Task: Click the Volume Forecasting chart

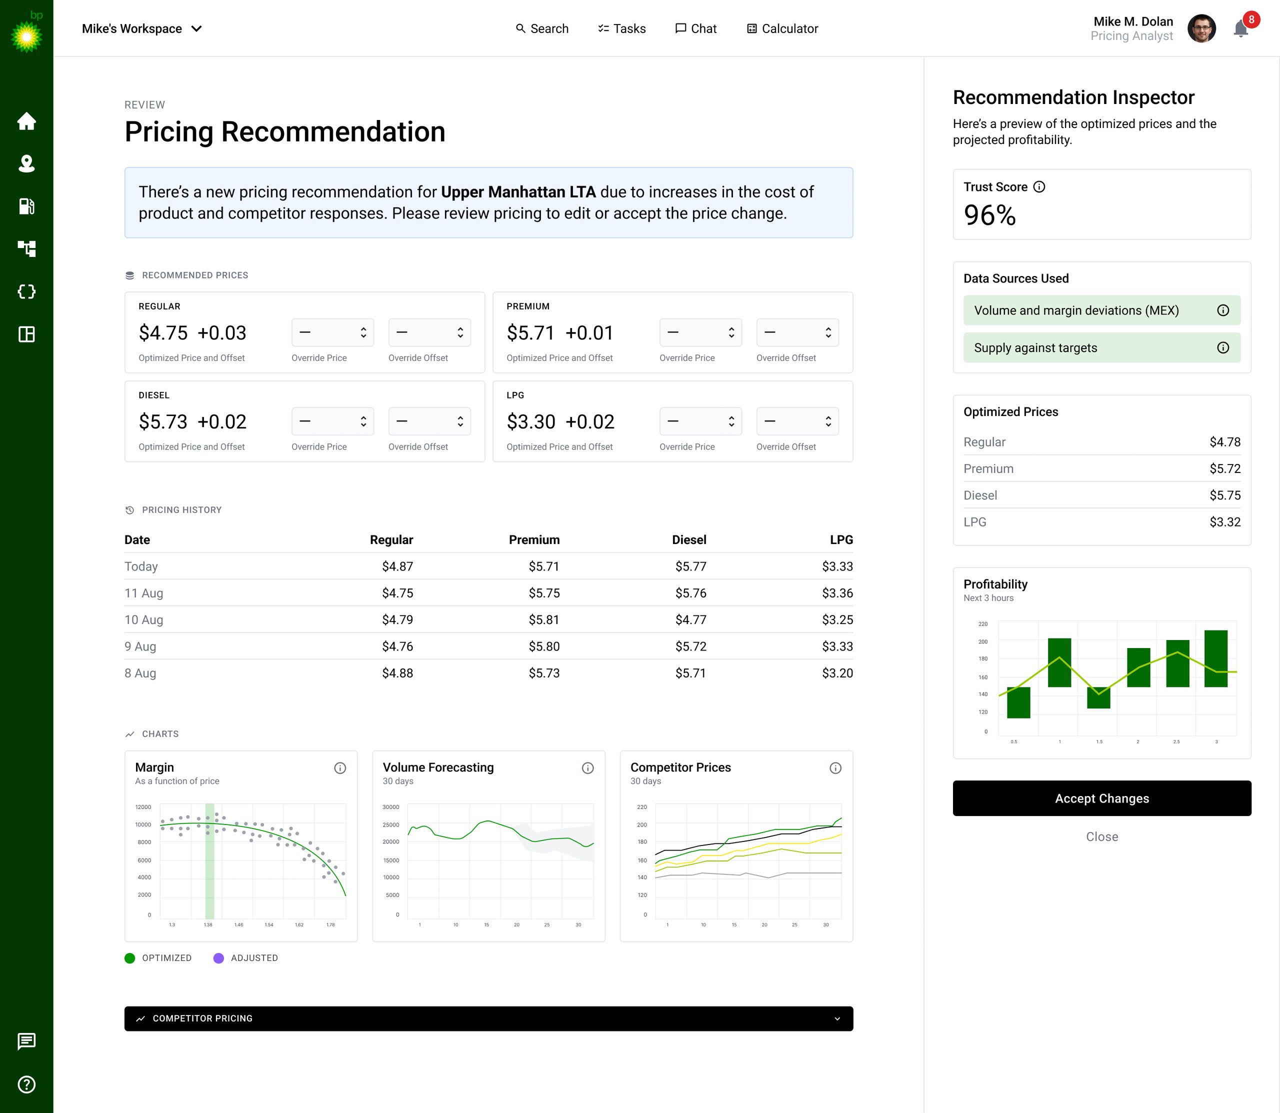Action: tap(489, 865)
